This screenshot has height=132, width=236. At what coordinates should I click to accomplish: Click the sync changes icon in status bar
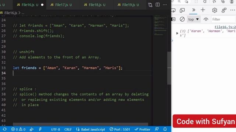tap(4, 129)
